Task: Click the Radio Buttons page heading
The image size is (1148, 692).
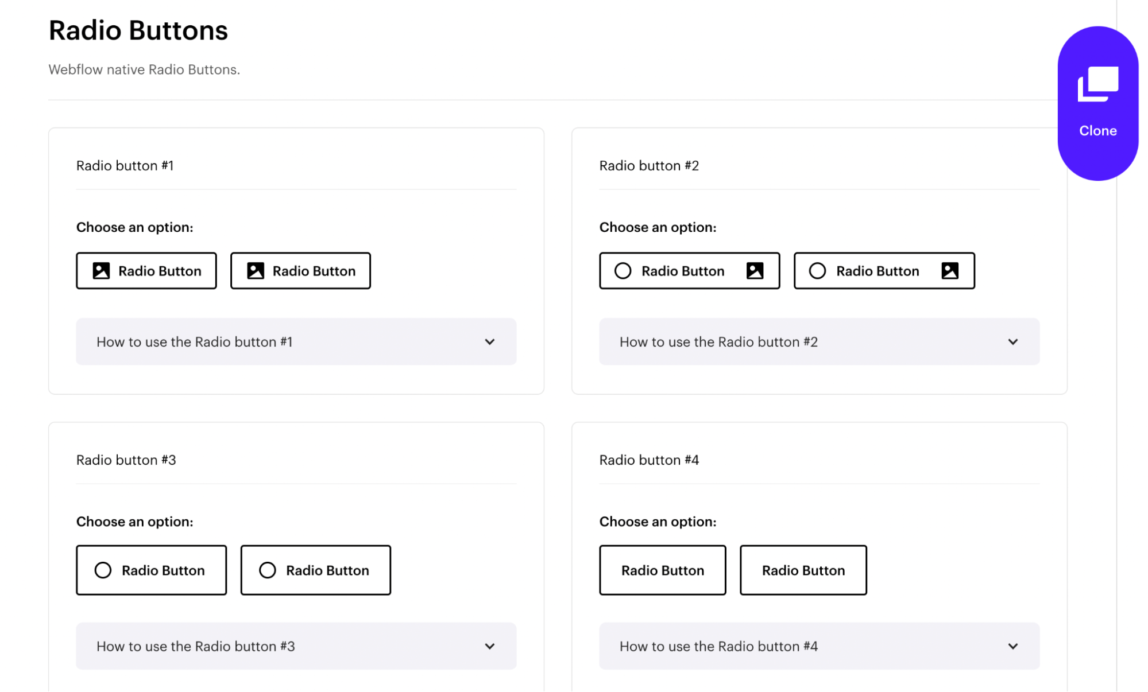Action: 138,30
